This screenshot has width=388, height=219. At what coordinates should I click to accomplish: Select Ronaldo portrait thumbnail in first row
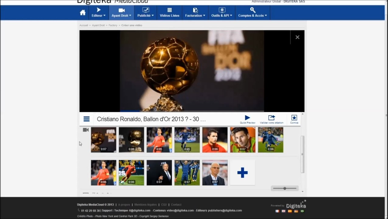[215, 140]
